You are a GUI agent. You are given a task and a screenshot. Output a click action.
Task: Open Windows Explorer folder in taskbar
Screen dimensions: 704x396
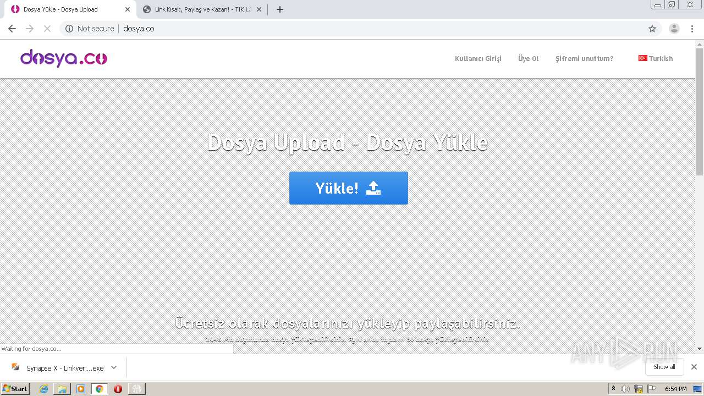point(62,389)
